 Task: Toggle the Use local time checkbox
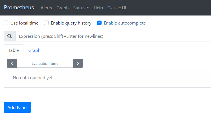tap(6, 23)
